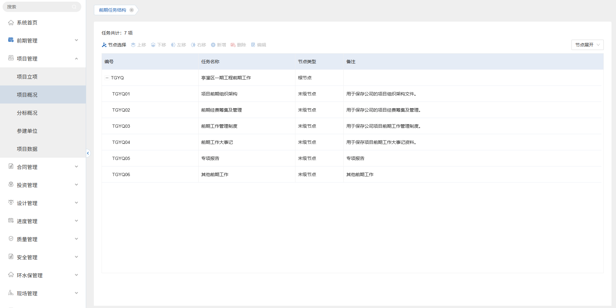Image resolution: width=616 pixels, height=308 pixels.
Task: Click the 前期经费筹集及管理 task name
Action: [222, 110]
